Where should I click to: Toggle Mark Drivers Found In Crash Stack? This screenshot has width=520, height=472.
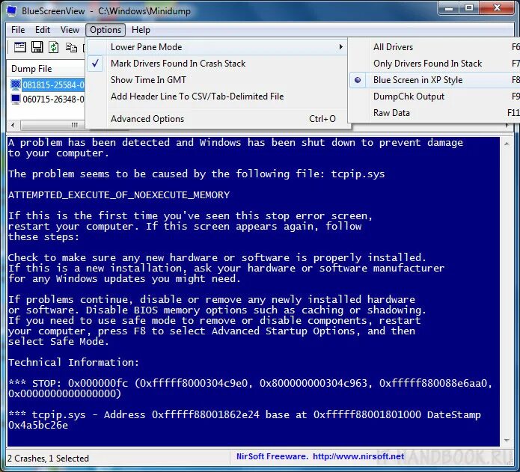point(218,64)
